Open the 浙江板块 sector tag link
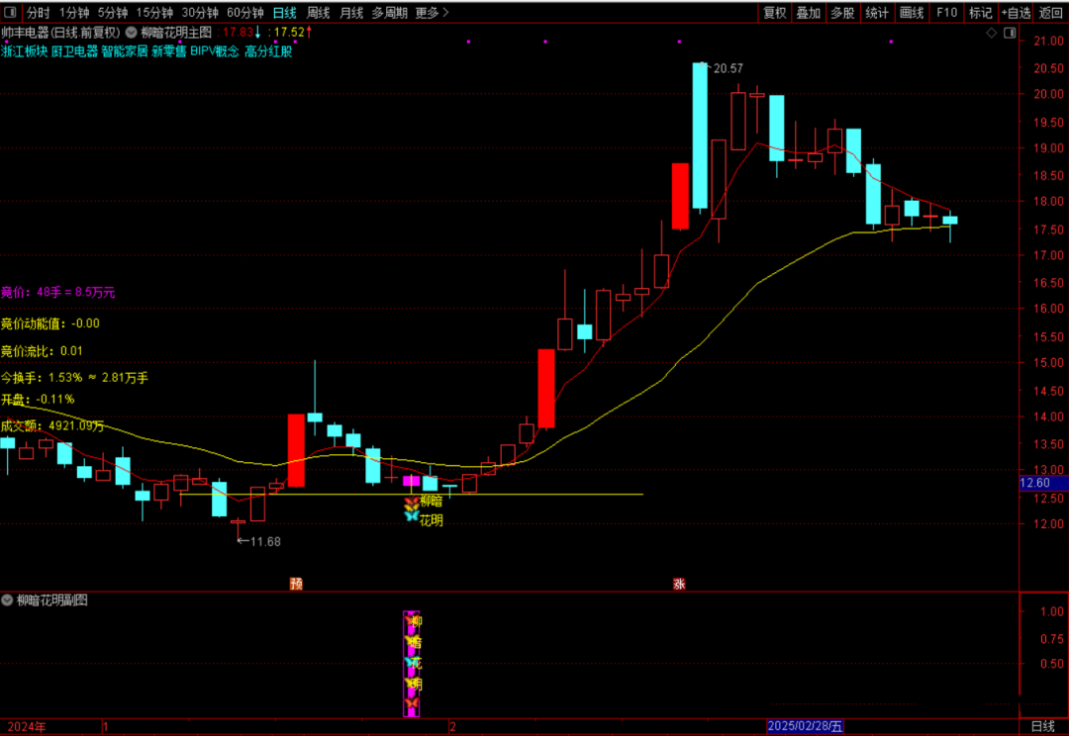The image size is (1069, 736). pyautogui.click(x=25, y=51)
